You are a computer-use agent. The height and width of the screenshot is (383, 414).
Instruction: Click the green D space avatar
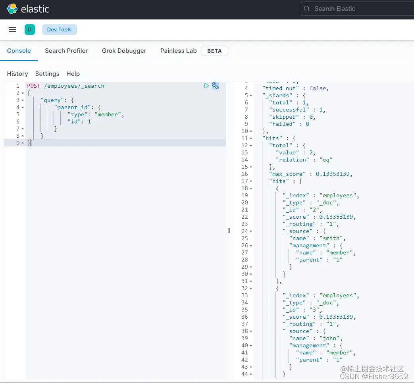[x=29, y=29]
